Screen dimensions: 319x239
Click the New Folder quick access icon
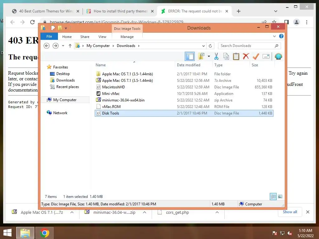(60, 28)
